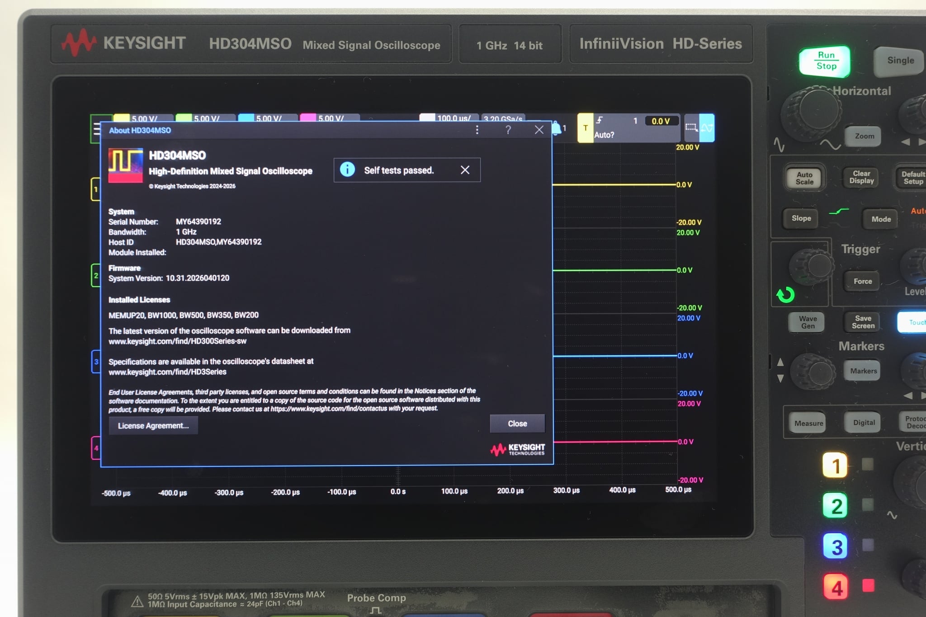Push the Markers button
This screenshot has width=926, height=617.
coord(863,371)
